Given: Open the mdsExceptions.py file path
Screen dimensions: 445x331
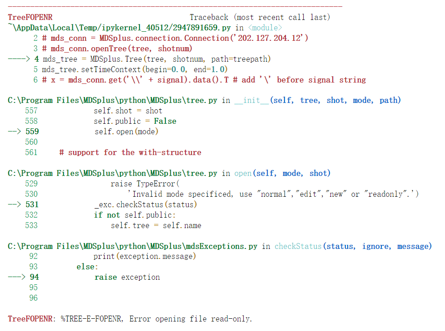Looking at the screenshot, I should (x=132, y=246).
